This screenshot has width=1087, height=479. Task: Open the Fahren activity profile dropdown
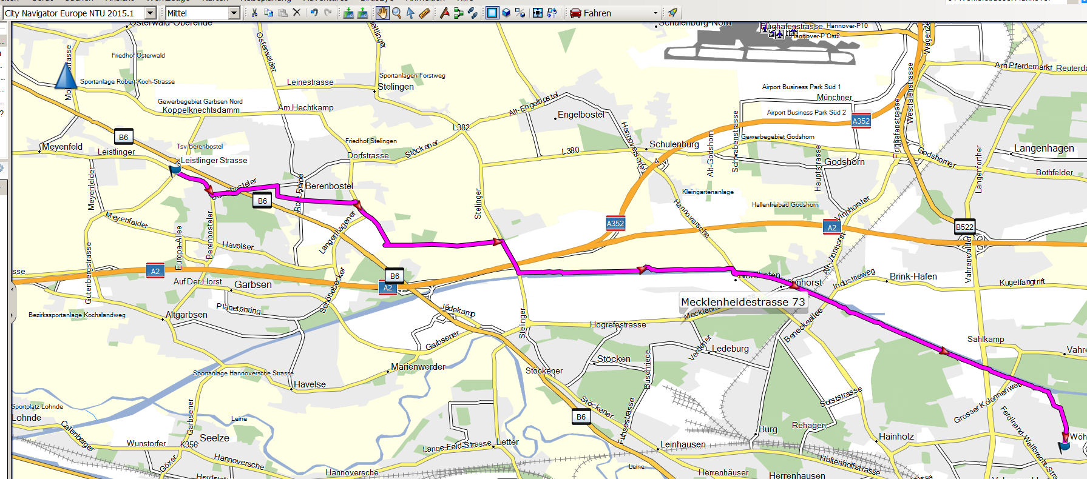(x=655, y=13)
